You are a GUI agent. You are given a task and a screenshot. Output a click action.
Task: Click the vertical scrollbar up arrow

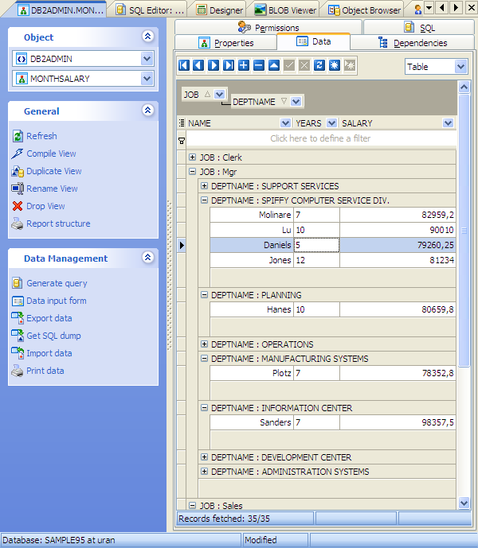464,87
